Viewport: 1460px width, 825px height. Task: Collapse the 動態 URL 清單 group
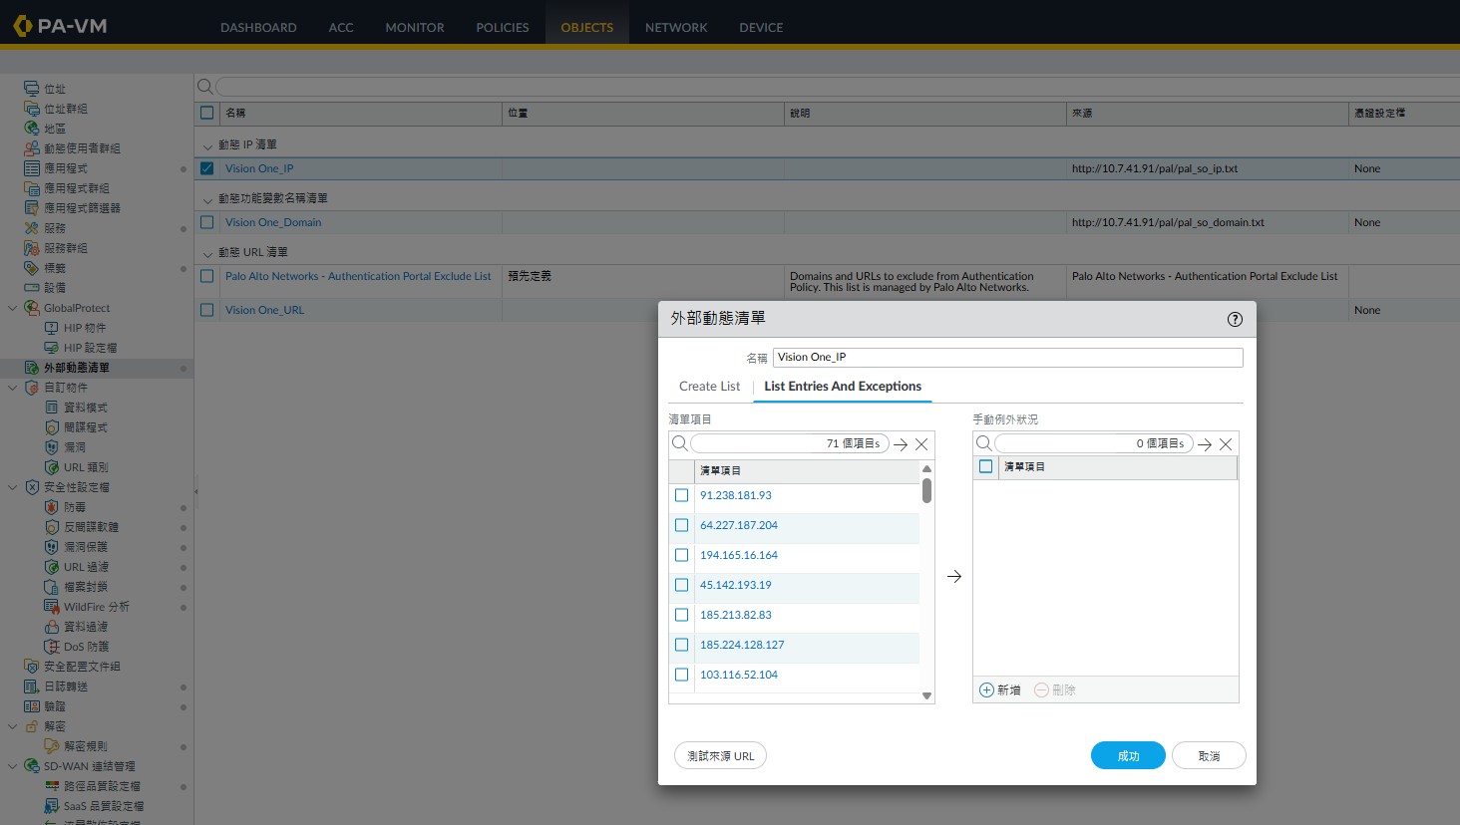[207, 253]
